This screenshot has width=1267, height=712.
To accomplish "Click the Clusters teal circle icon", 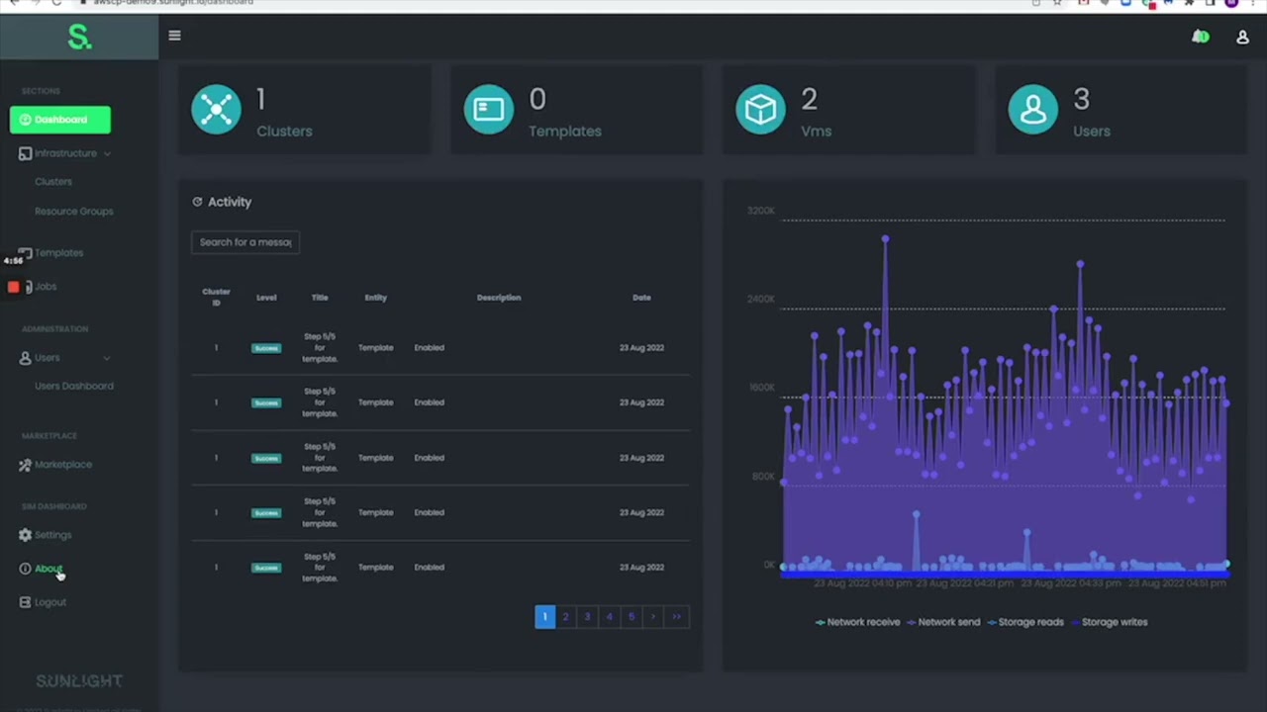I will click(216, 109).
